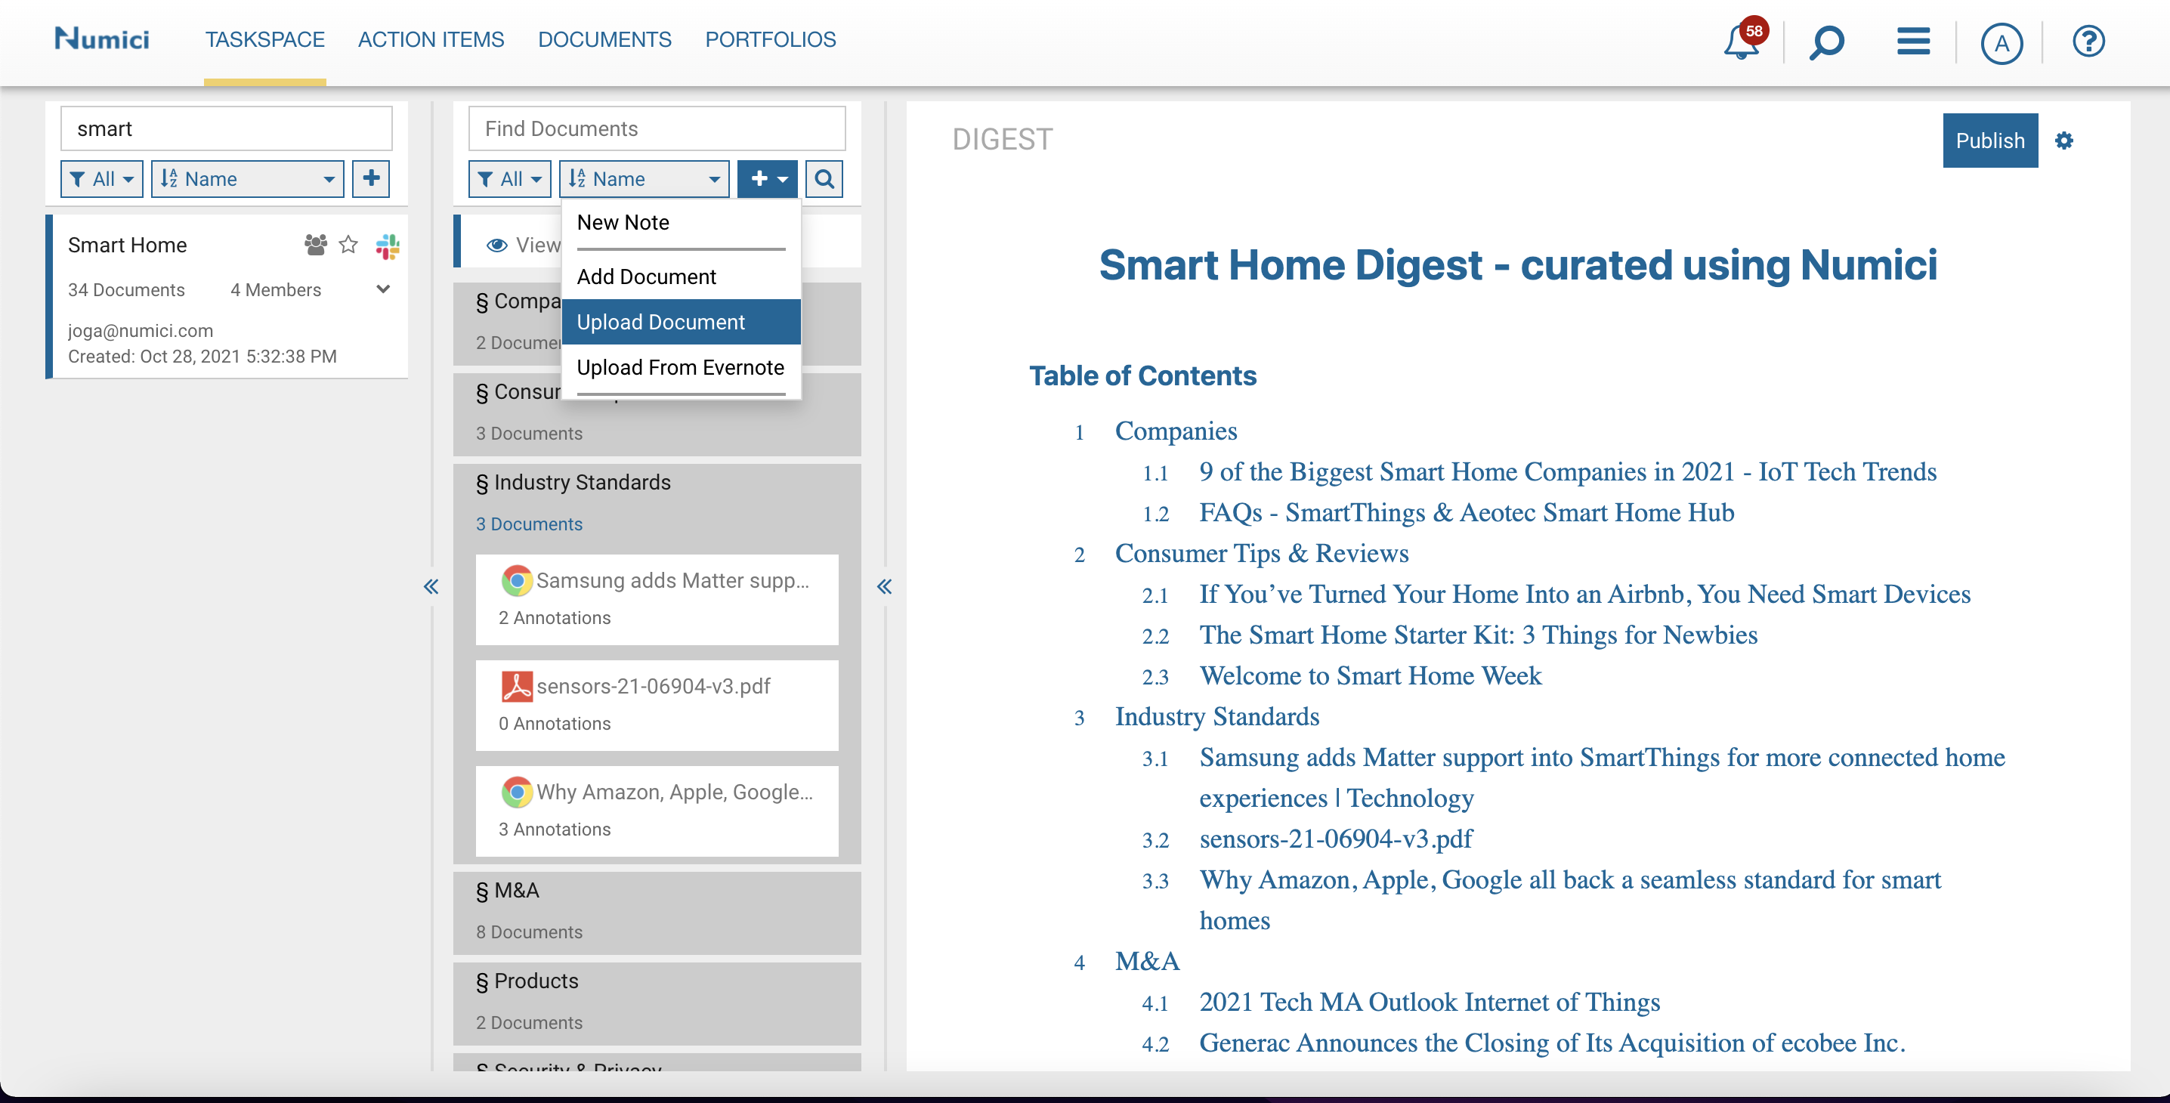Open the taskspace All filter dropdown
Screen dimensions: 2170x1103
(x=102, y=178)
